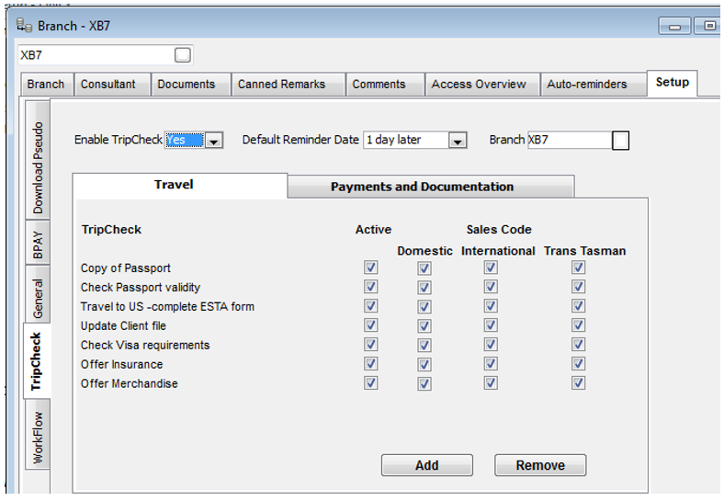Toggle Active checkbox for Copy of Passport
Screen dimensions: 724x501
coord(371,268)
